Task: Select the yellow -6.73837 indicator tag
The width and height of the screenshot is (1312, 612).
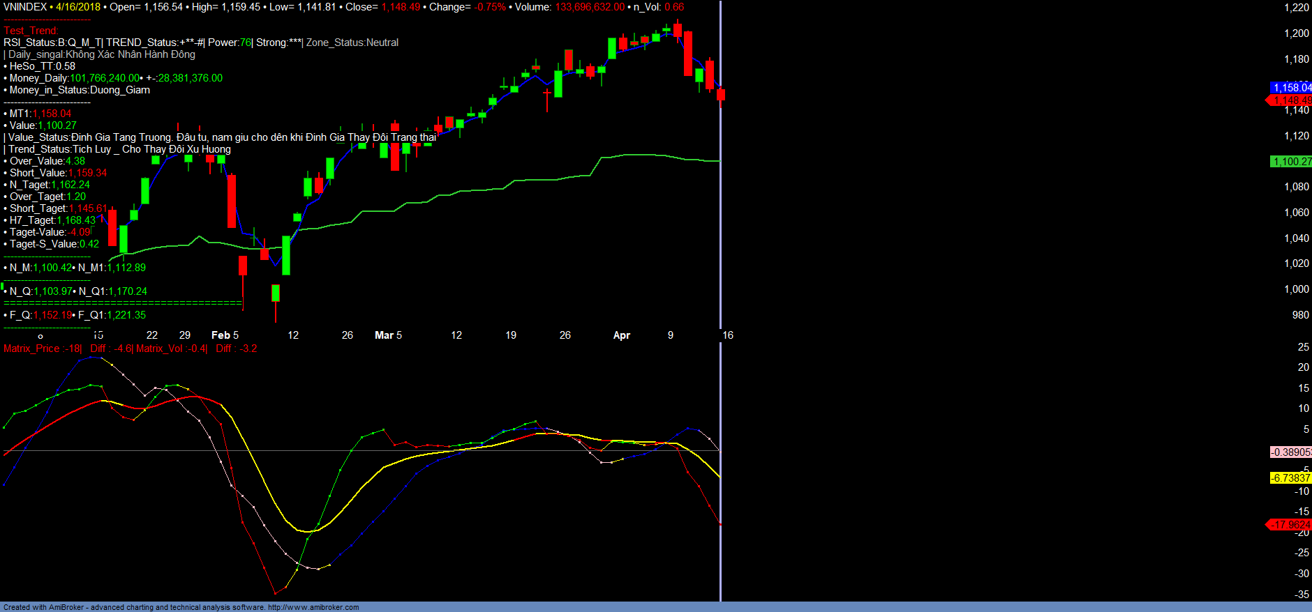Action: [x=1290, y=478]
